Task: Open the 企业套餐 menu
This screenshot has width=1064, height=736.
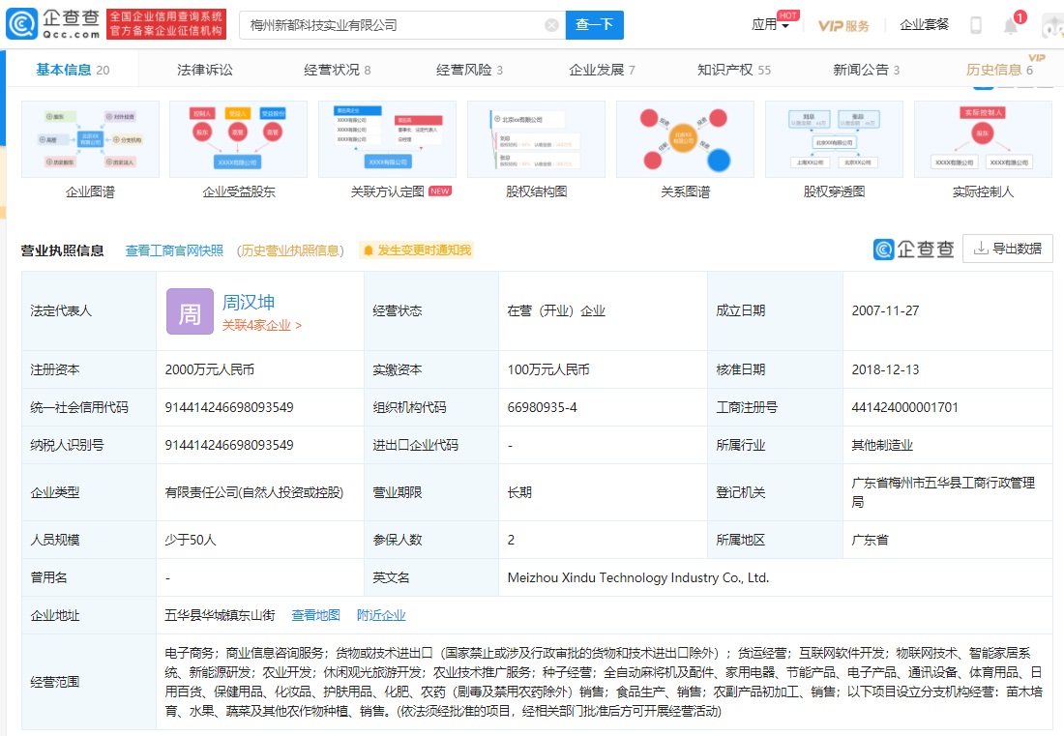Action: pos(924,25)
